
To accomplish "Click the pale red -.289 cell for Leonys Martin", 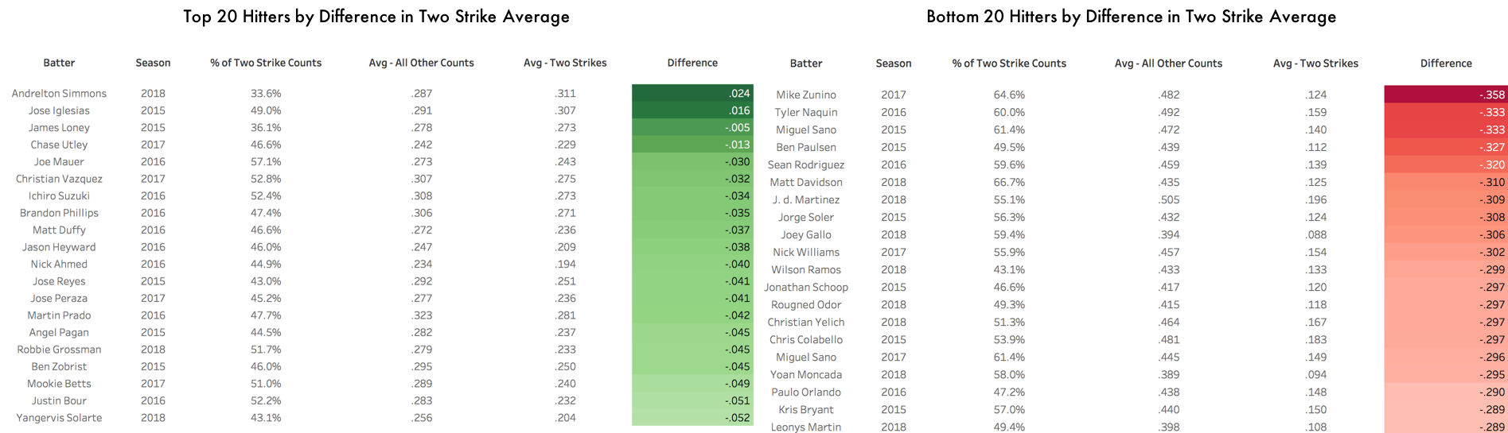I will 1446,427.
